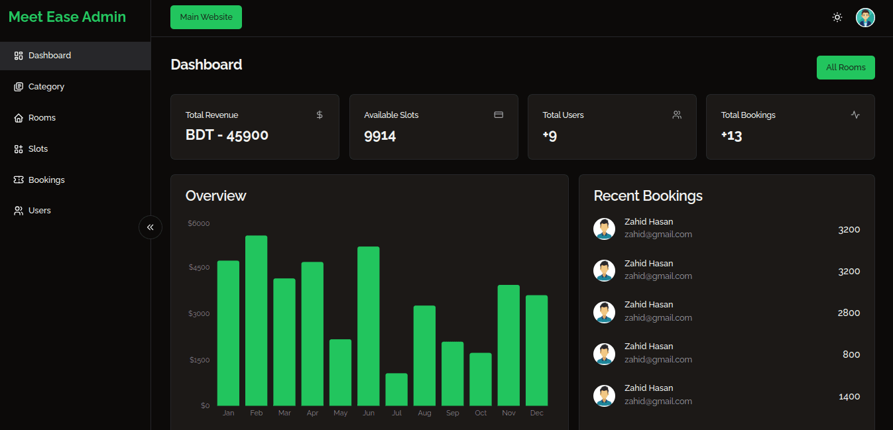Click the Rooms house icon
893x430 pixels.
coord(19,118)
